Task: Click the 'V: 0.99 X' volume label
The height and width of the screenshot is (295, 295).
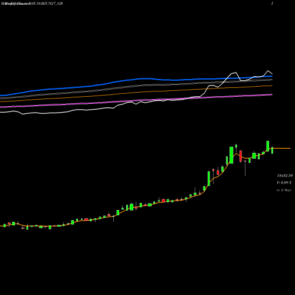Action: 284,183
